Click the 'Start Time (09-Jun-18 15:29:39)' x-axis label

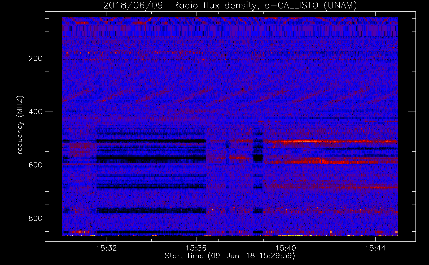pos(230,256)
